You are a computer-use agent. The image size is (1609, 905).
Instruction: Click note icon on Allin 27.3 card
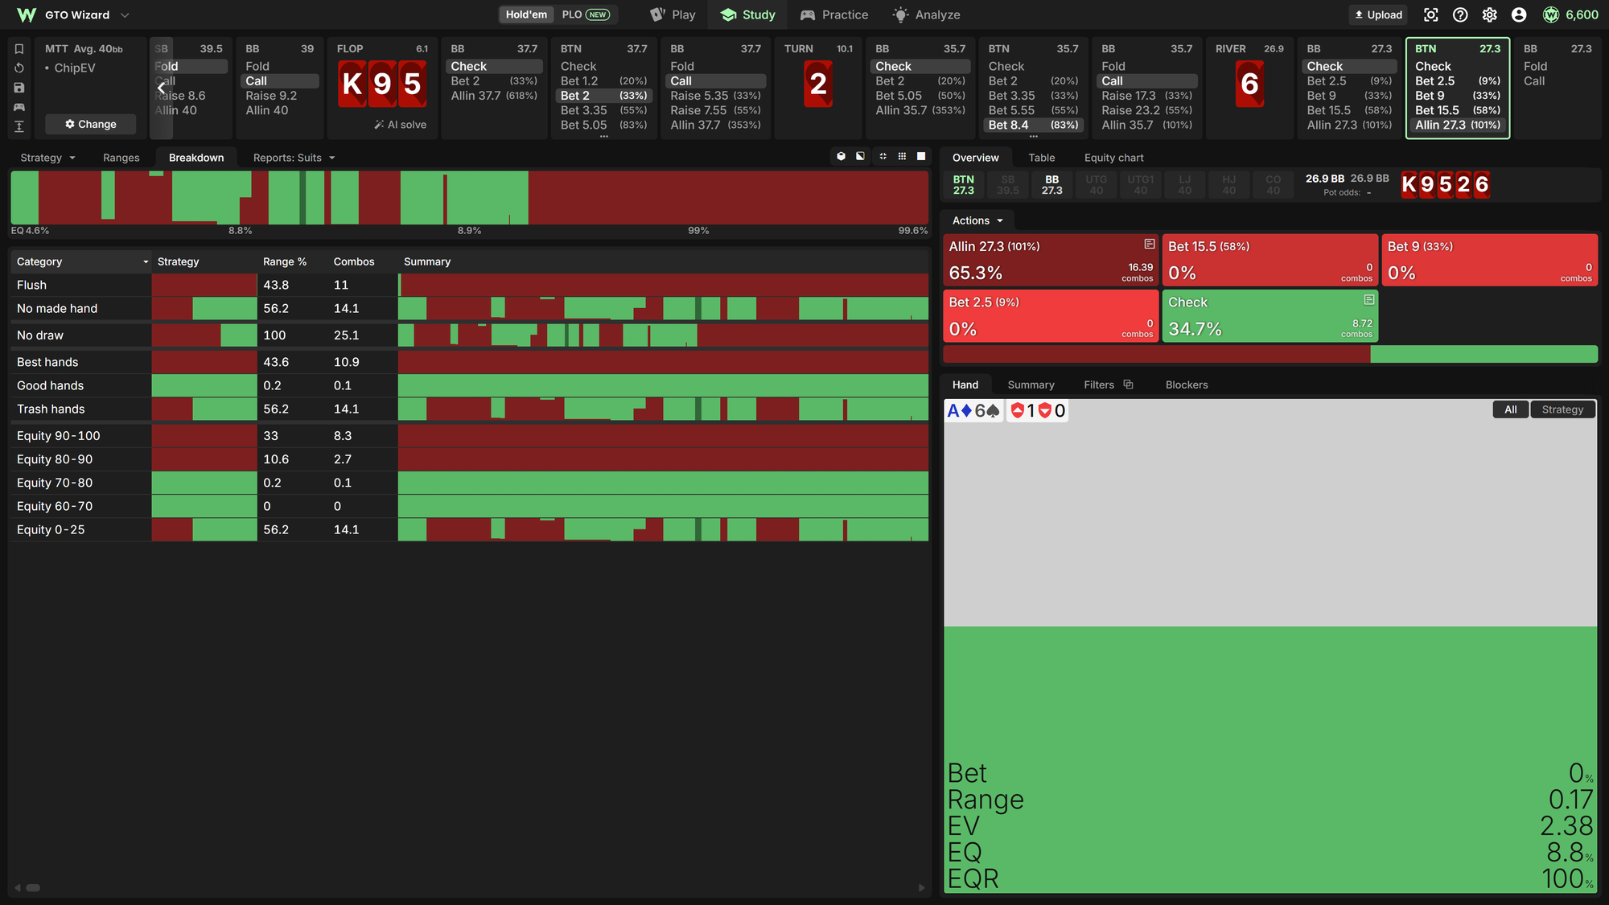[x=1150, y=244]
